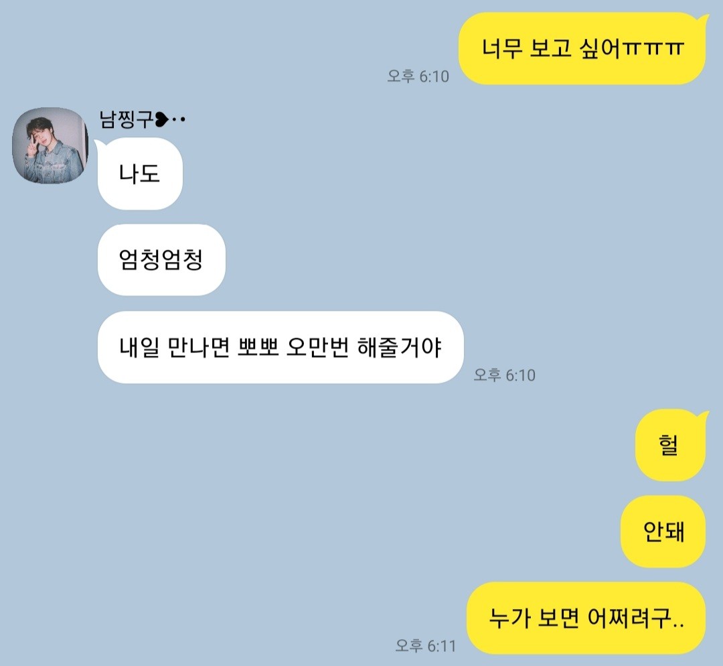Select the yellow bubble '너무 보고 싶어ㅠㅠㅠ'
723x666 pixels.
583,49
